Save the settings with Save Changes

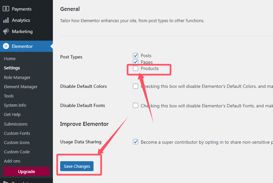tap(77, 166)
